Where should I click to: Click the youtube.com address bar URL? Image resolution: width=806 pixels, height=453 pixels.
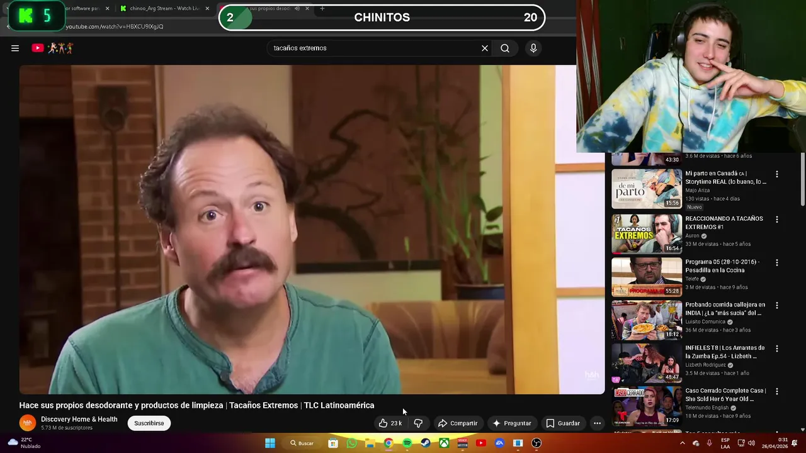(115, 26)
